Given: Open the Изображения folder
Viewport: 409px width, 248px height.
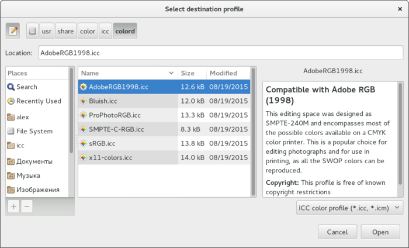Looking at the screenshot, I should pos(37,190).
